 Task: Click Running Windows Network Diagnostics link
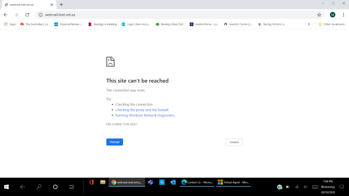click(145, 116)
